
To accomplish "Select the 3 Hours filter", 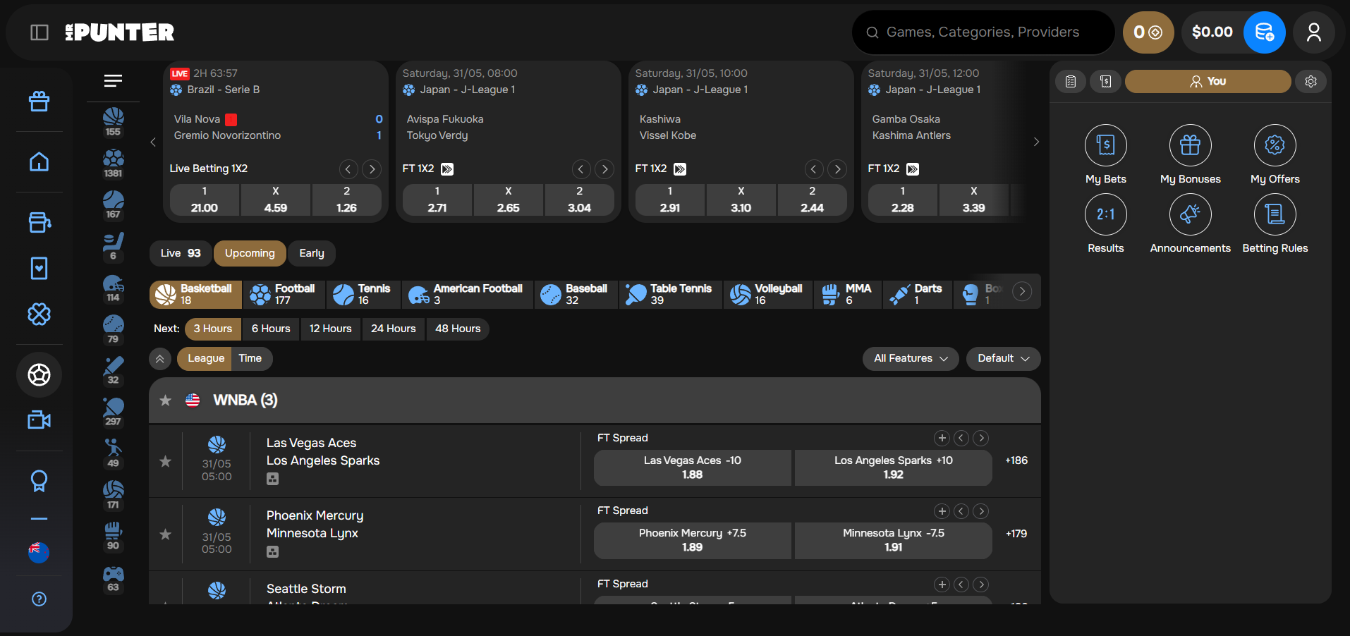I will coord(213,329).
